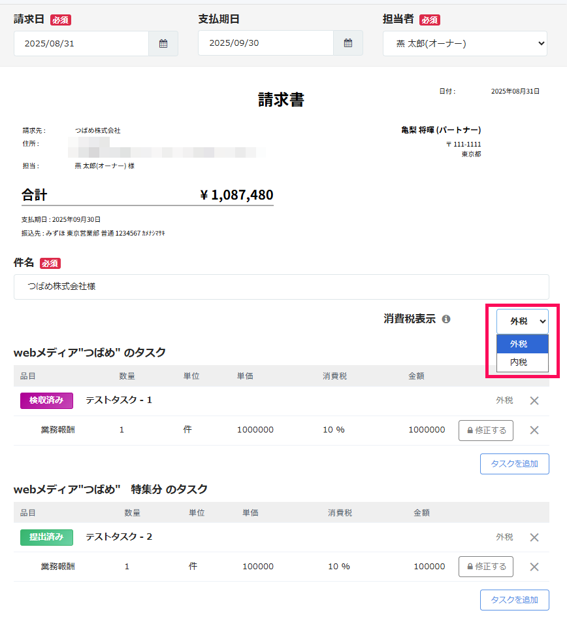The width and height of the screenshot is (567, 619).
Task: Click つばめ株式会社 billing recipient name
Action: click(98, 131)
